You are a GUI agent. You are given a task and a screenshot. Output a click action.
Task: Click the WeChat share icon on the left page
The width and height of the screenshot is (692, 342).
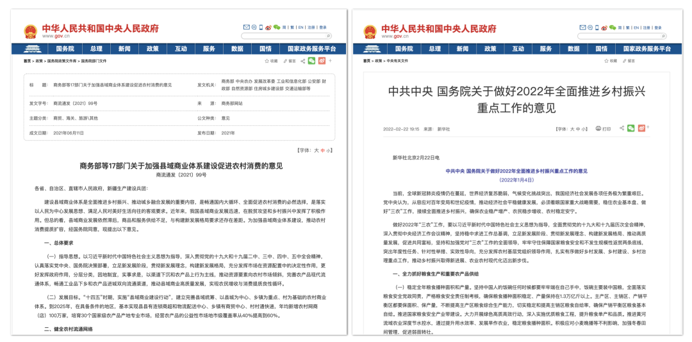(311, 61)
